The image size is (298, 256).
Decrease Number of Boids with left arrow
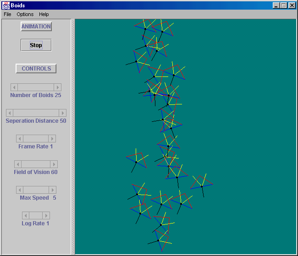click(x=14, y=87)
